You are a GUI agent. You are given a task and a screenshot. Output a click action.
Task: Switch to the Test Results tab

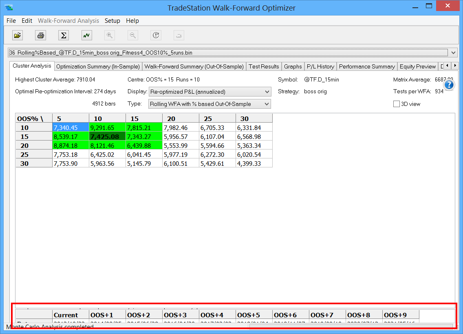pyautogui.click(x=264, y=66)
